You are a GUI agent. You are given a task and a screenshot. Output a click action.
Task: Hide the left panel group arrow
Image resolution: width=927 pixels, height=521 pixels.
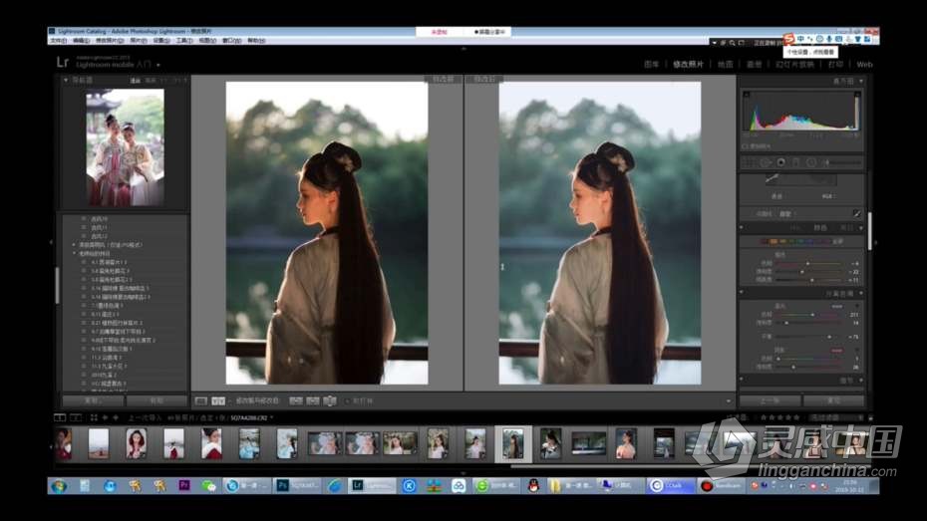click(51, 242)
